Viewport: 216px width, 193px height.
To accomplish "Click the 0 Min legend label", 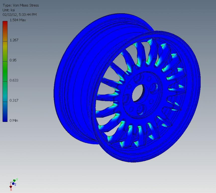I will click(14, 121).
